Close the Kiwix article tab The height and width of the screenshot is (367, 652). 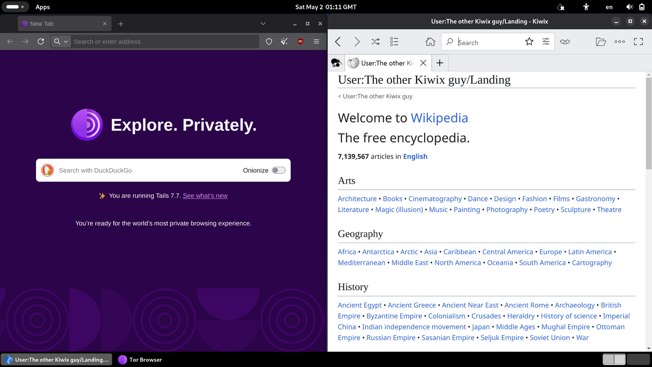point(423,63)
